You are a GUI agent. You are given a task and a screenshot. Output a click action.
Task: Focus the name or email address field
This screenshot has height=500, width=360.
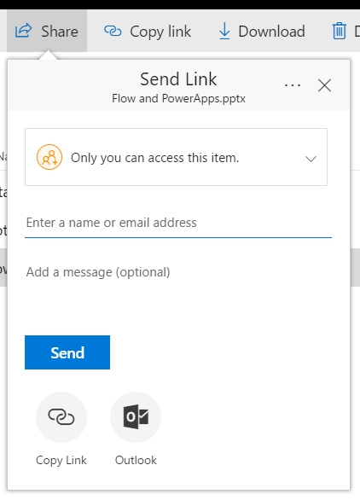tap(178, 223)
